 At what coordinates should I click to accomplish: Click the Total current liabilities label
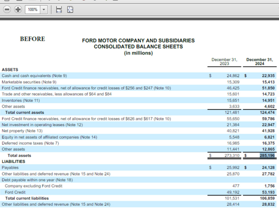click(27, 198)
